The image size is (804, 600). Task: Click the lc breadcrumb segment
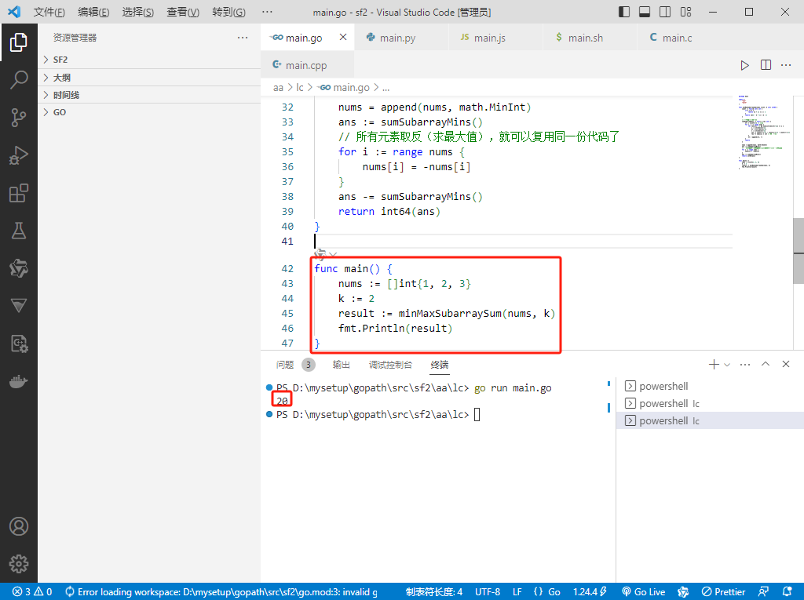(x=299, y=88)
